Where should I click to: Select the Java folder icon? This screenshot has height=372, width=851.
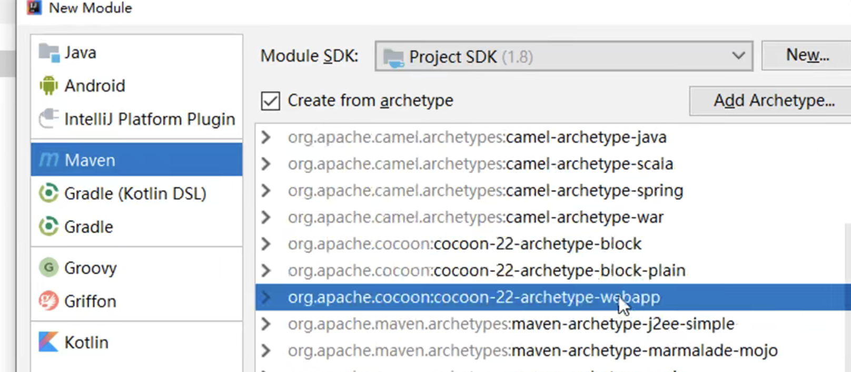[x=48, y=52]
